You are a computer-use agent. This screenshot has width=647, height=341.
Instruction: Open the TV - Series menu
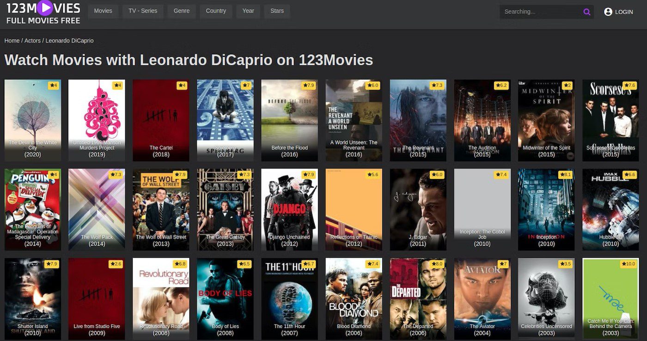click(x=143, y=11)
